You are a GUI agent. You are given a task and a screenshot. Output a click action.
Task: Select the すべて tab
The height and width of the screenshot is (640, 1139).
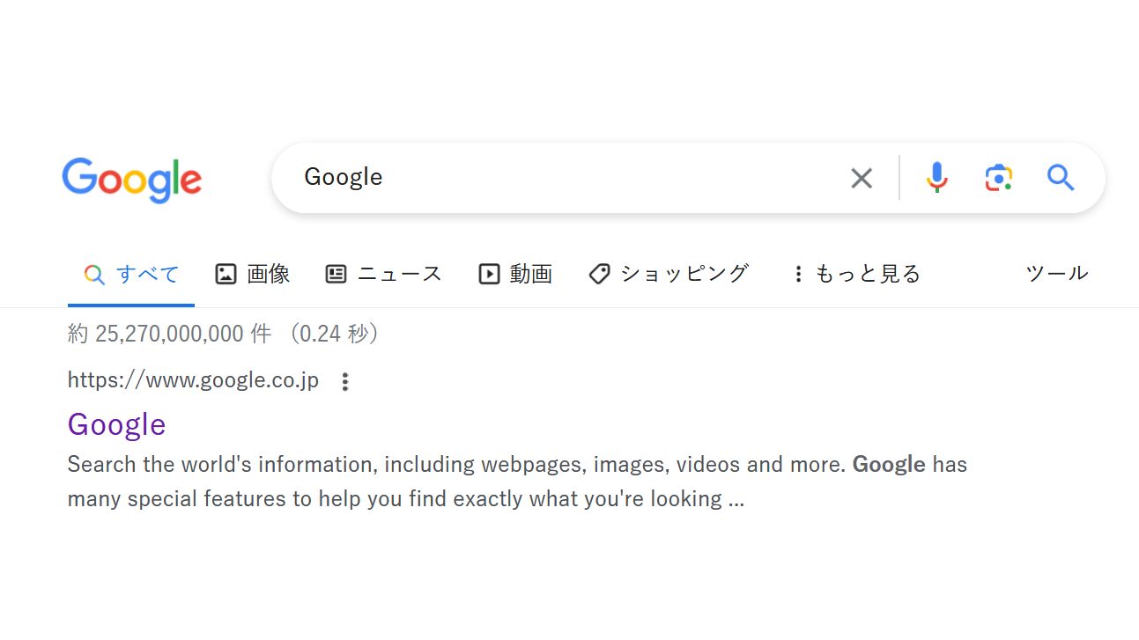131,274
